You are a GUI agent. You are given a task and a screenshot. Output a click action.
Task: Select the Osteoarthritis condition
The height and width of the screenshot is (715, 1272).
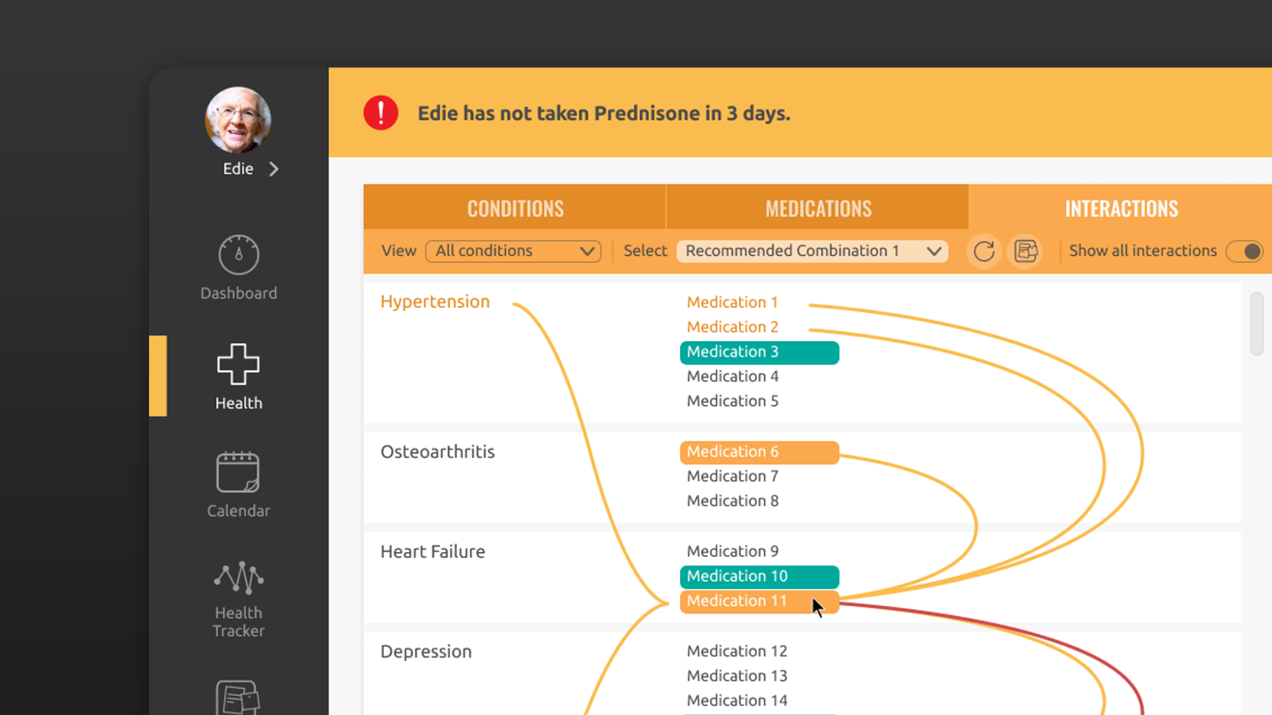(438, 452)
